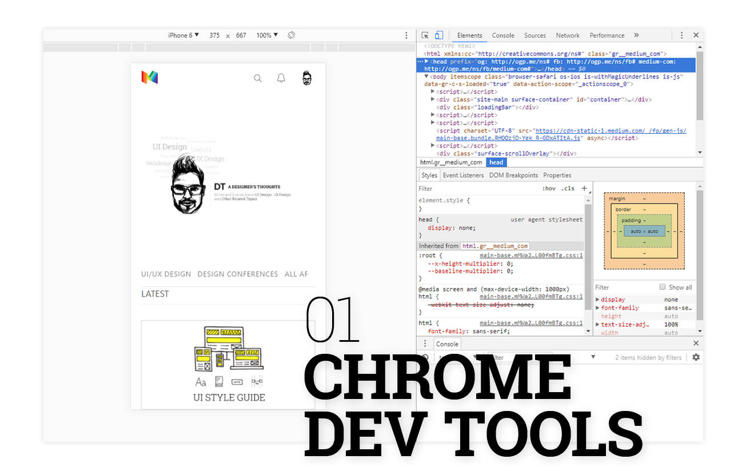Screen dimensions: 746x471
Task: Click the '--baseline-multiplier: 0;' declaration
Action: pyautogui.click(x=470, y=272)
